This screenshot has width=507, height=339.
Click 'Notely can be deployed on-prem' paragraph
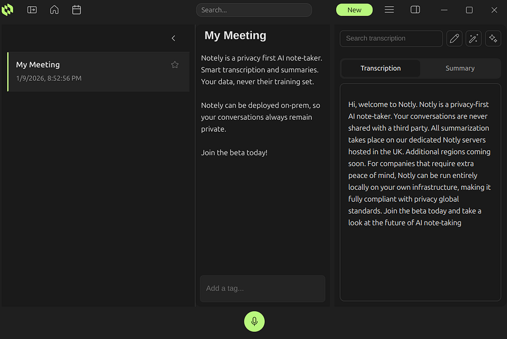[x=261, y=117]
